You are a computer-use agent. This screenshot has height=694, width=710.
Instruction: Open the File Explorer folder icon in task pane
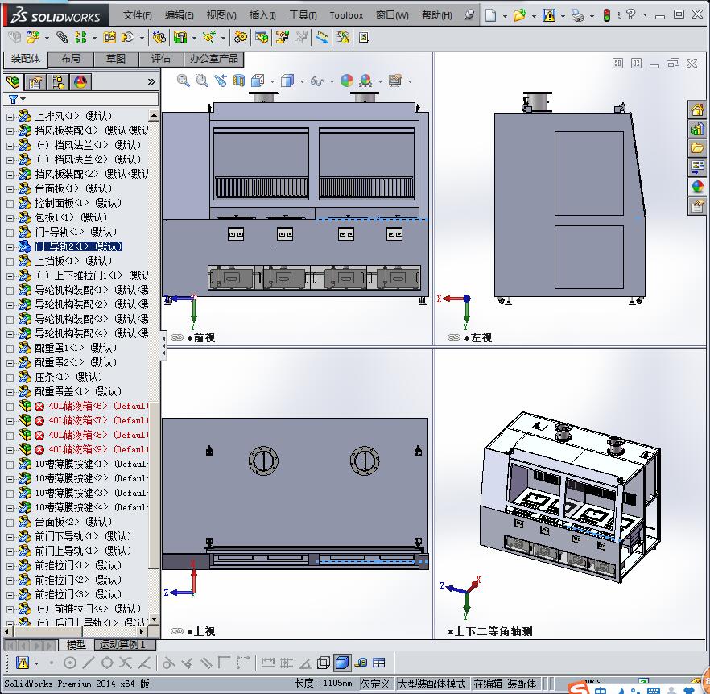pos(697,148)
